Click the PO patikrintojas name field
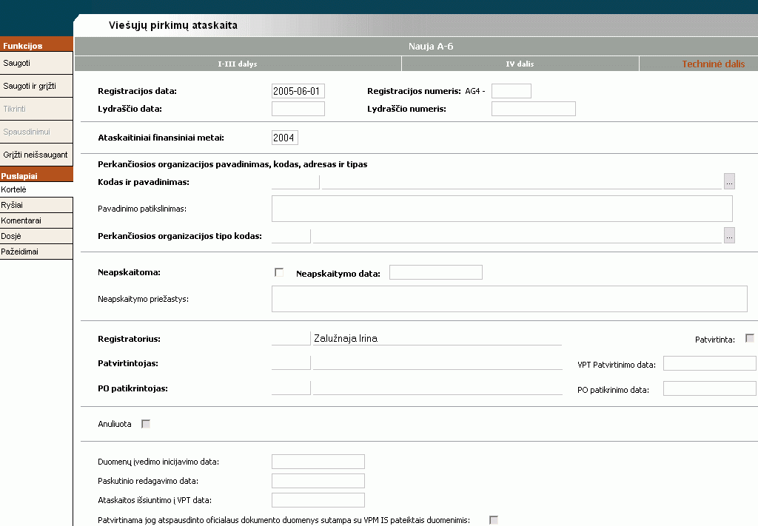 pyautogui.click(x=437, y=388)
